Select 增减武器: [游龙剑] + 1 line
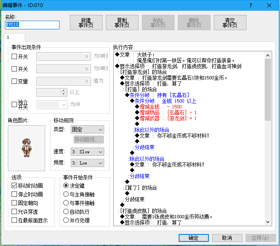The image size is (280, 246). (166, 118)
